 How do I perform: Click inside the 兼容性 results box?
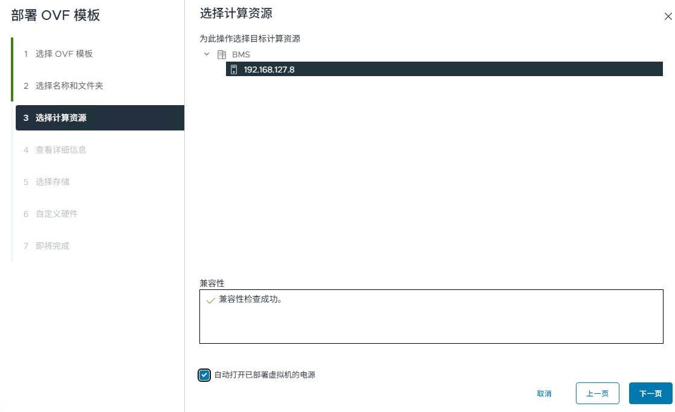click(x=430, y=323)
